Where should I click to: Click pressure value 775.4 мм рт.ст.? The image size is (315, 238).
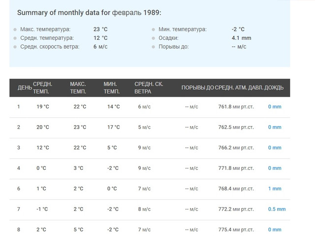coord(236,230)
